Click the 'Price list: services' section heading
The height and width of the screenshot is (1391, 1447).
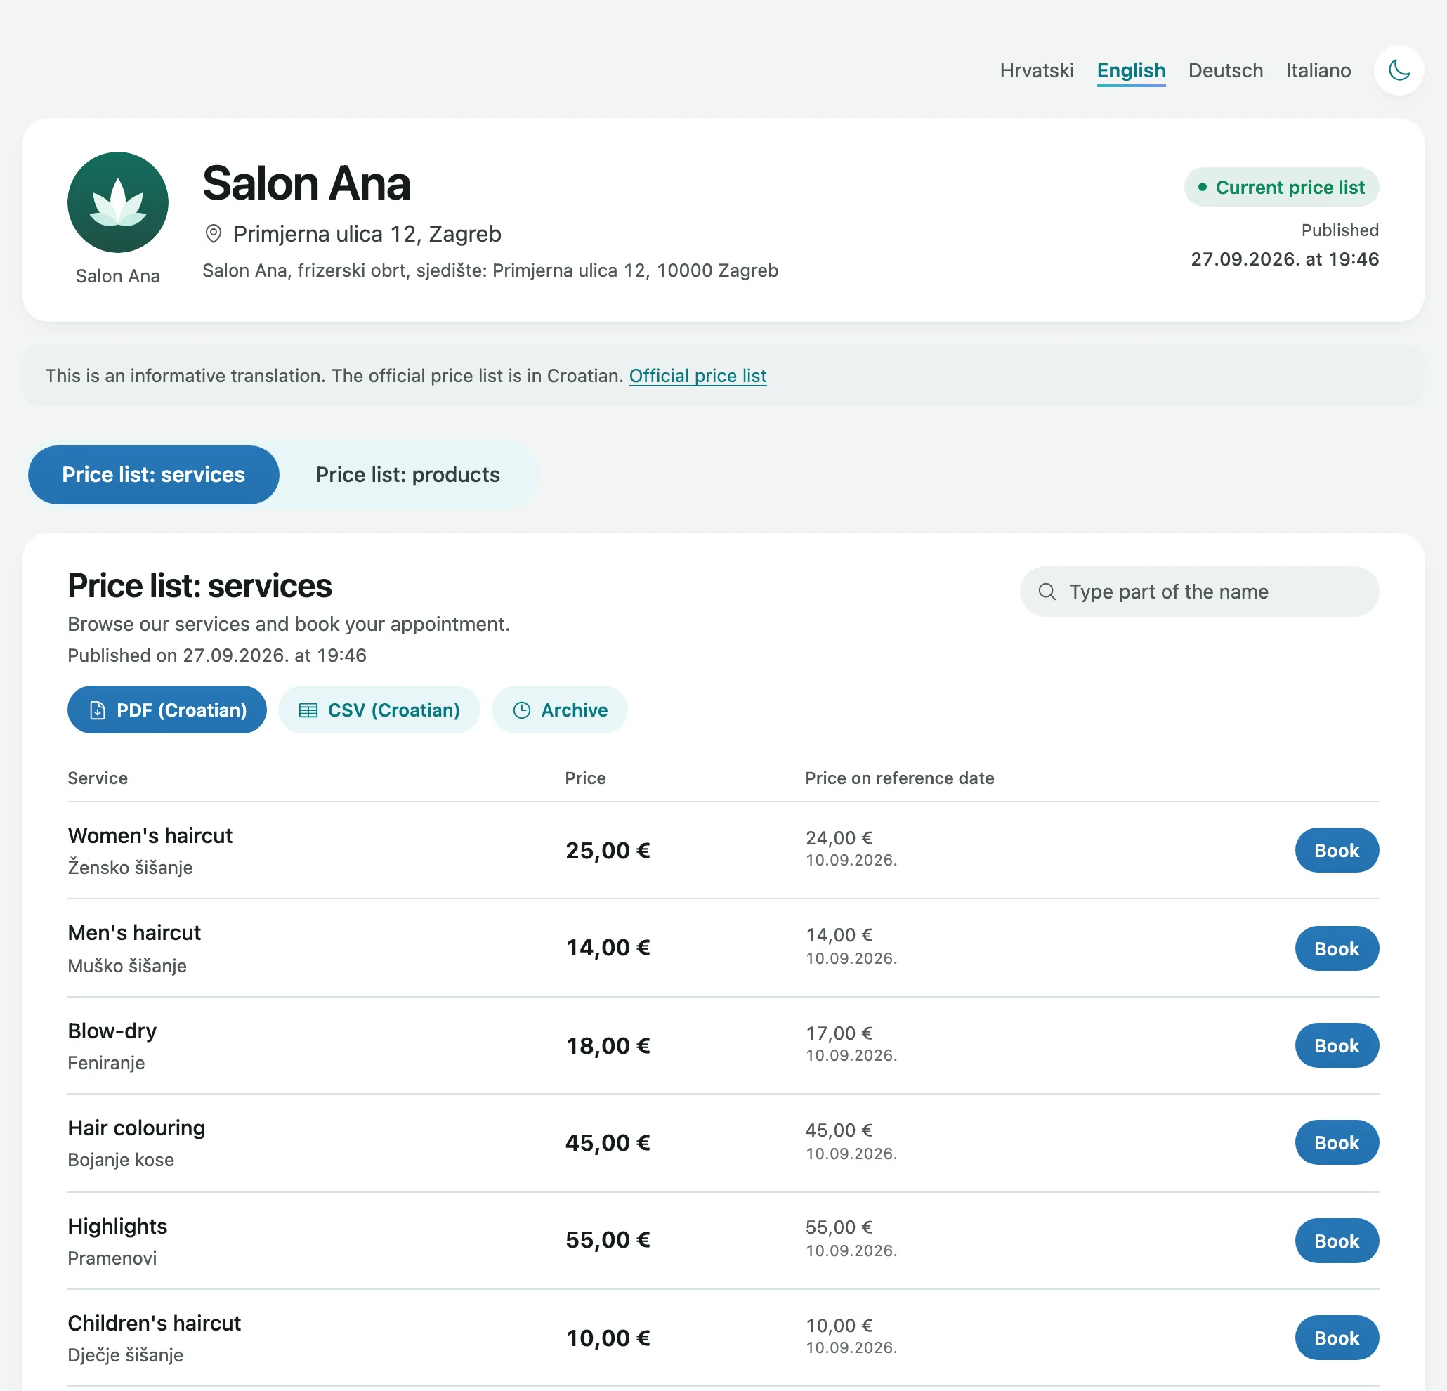[x=199, y=585]
